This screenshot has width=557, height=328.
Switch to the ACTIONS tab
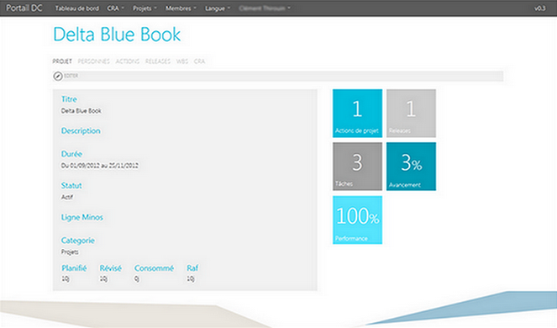(128, 61)
